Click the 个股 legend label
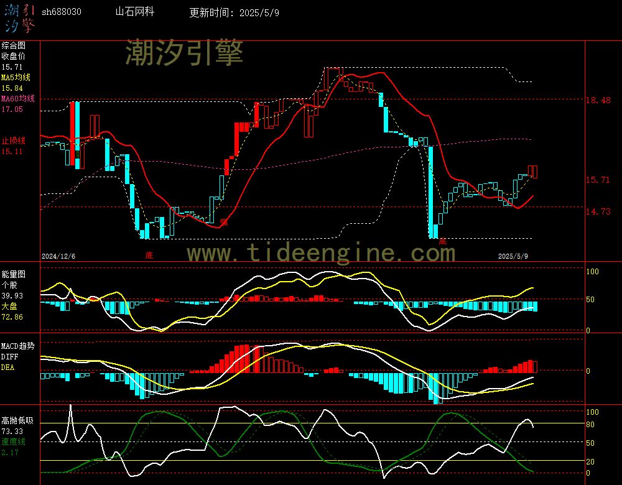The height and width of the screenshot is (485, 622). 9,285
